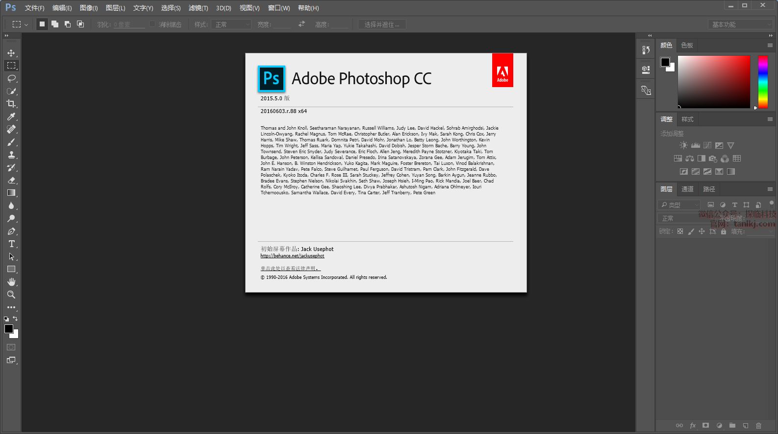Expand the style dropdown (正常) in options bar
The image size is (778, 434).
pos(231,24)
